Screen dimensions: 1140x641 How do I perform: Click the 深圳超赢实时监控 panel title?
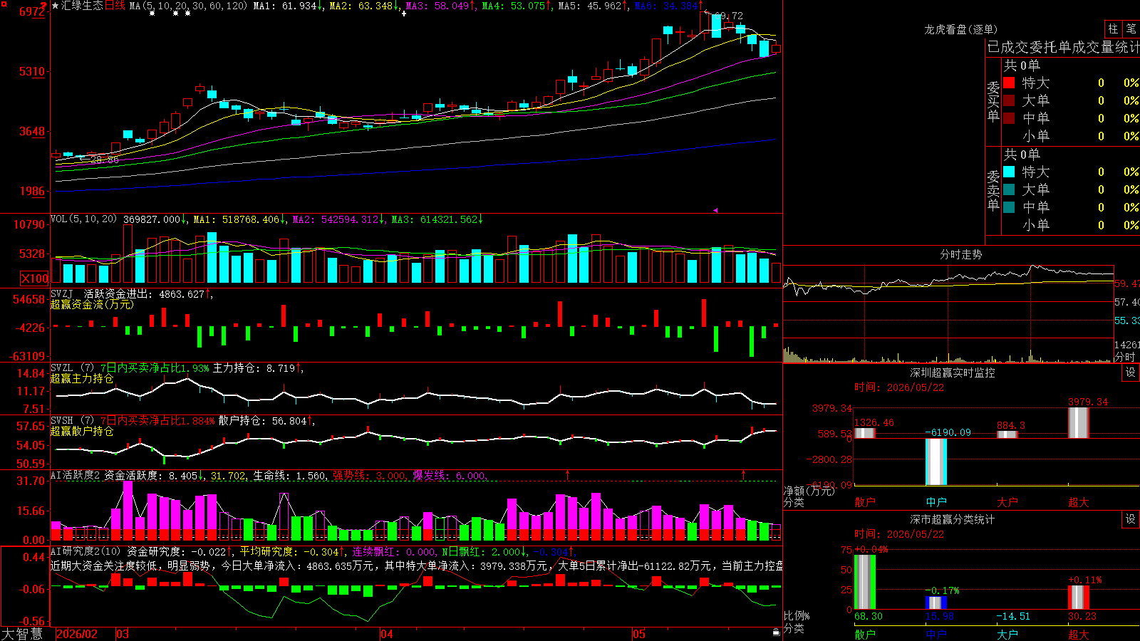(x=953, y=372)
